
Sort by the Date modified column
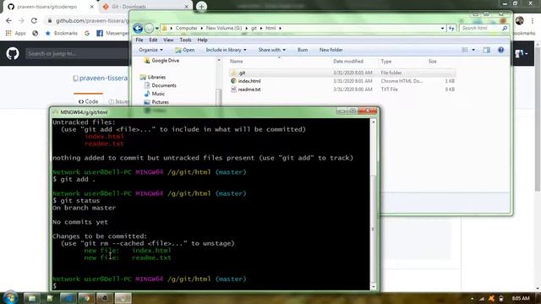pos(348,62)
